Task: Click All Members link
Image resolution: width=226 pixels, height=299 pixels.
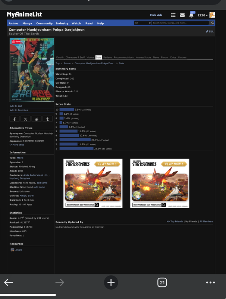Action: 206,222
